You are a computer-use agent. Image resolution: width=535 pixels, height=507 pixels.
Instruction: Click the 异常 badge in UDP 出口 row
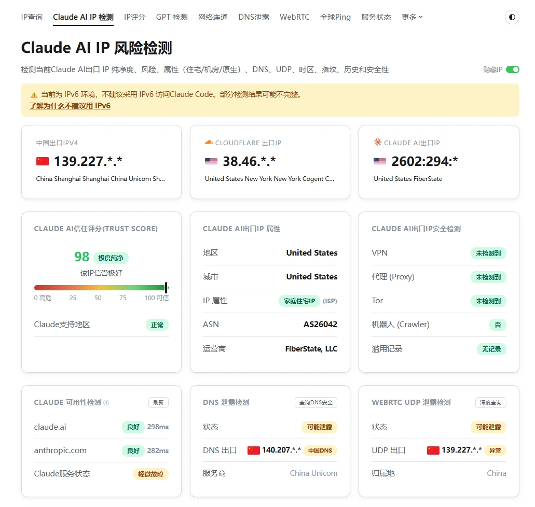coord(495,450)
